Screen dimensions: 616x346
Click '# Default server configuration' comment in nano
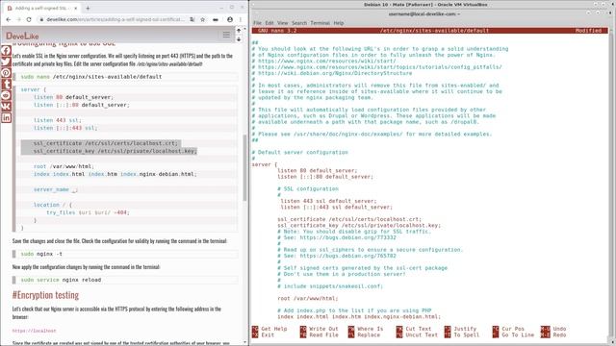tap(299, 152)
